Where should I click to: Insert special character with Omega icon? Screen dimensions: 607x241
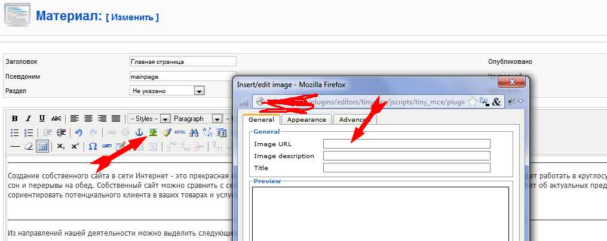[93, 146]
